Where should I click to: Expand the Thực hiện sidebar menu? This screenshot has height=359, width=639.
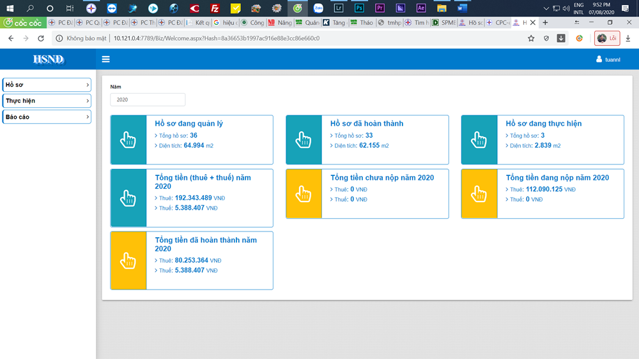pyautogui.click(x=47, y=101)
